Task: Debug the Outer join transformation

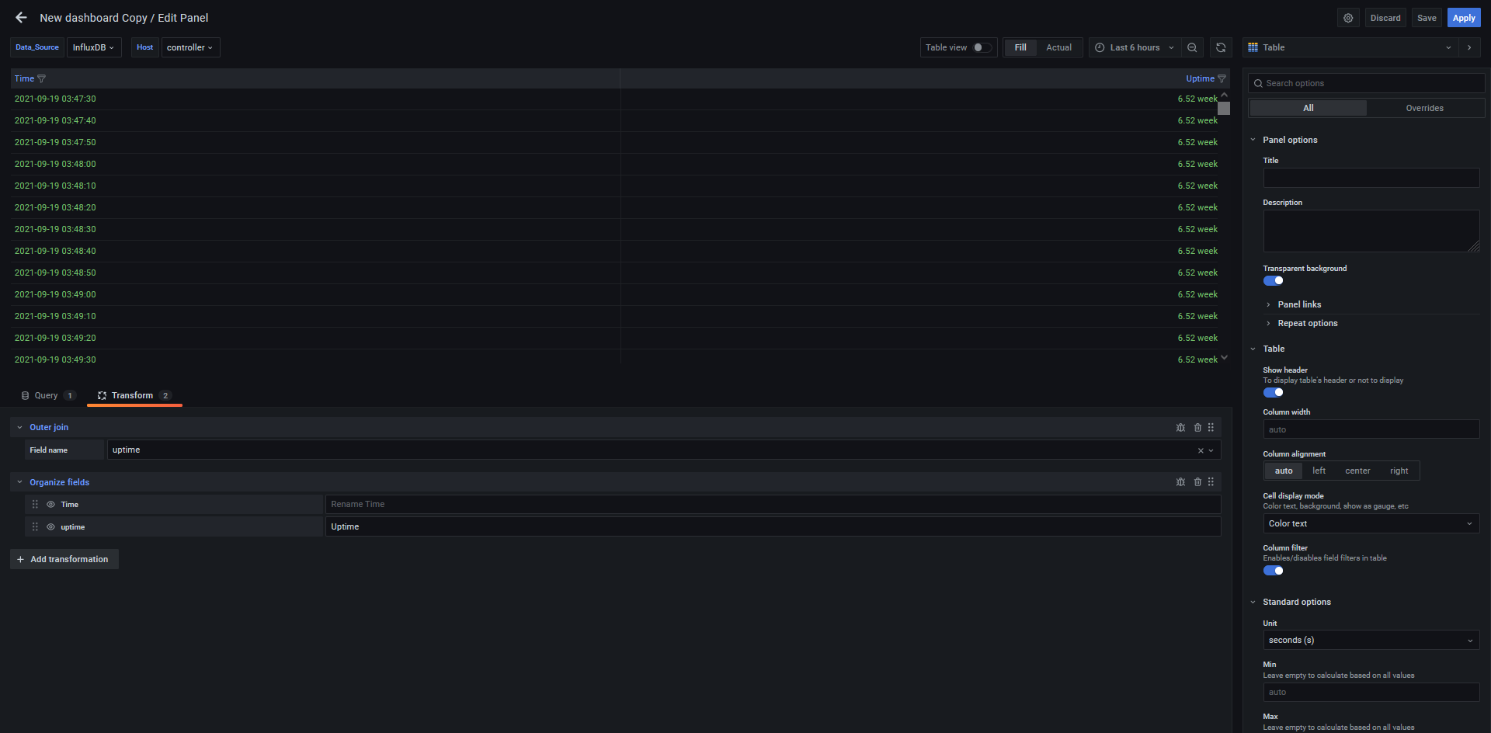Action: pyautogui.click(x=1180, y=427)
